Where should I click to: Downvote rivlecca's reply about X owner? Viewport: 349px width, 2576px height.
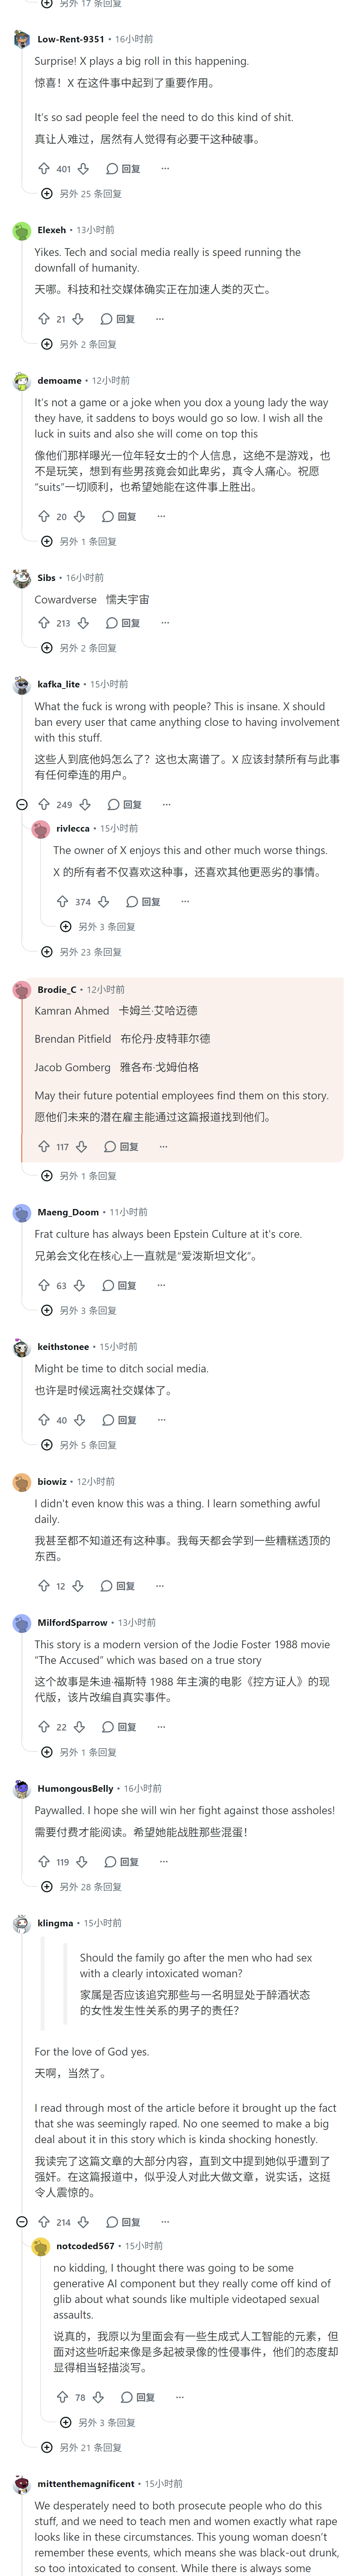click(103, 901)
